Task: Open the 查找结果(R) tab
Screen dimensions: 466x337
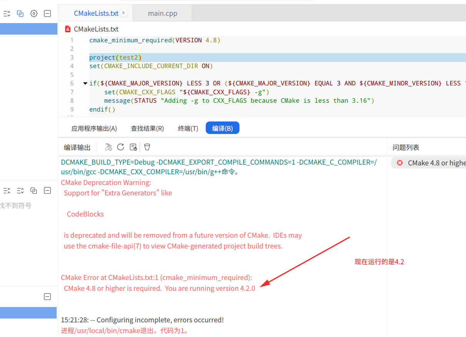Action: [148, 128]
